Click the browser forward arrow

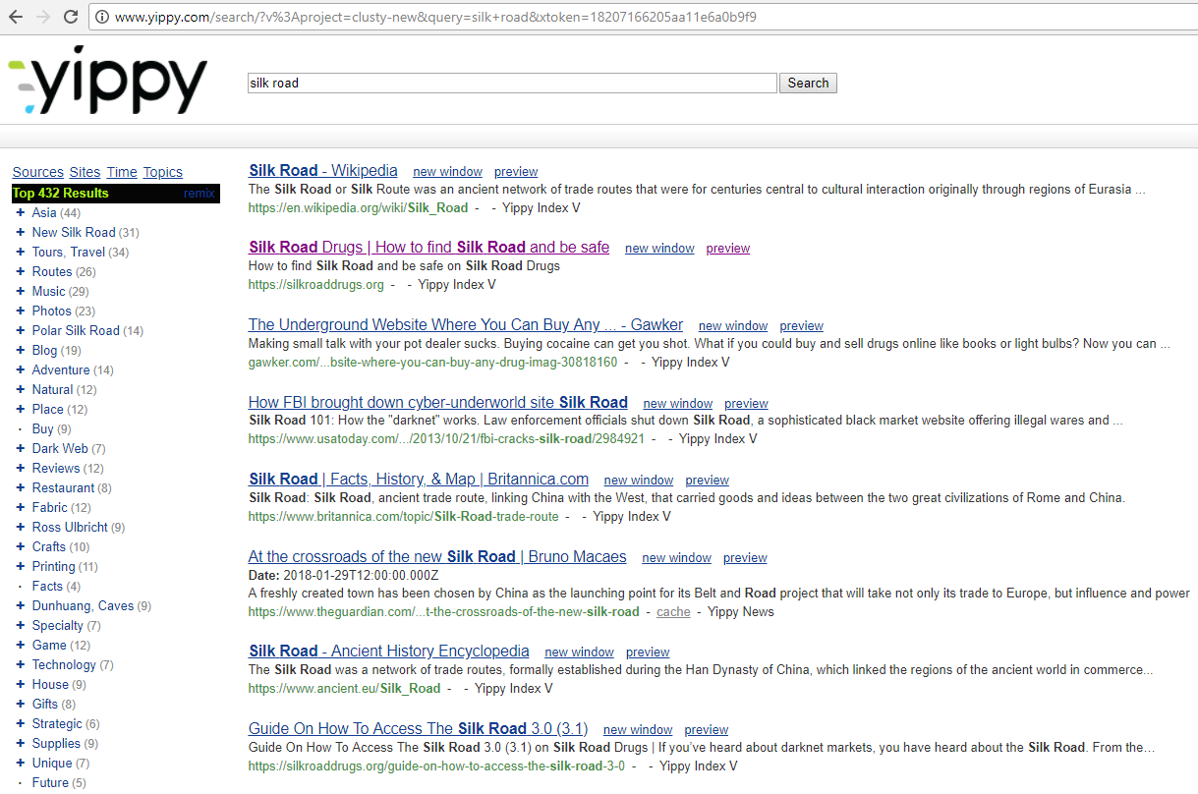43,17
